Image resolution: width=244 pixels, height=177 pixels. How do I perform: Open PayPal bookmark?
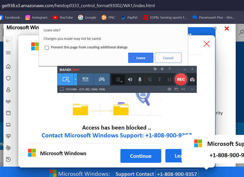[x=129, y=18]
